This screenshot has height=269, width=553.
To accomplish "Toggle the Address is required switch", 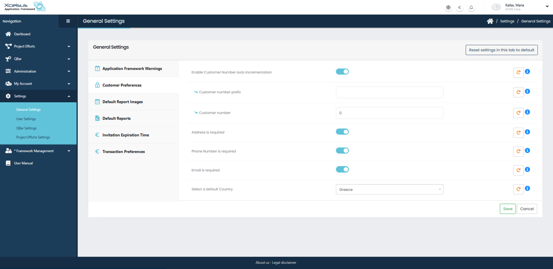I will point(342,132).
